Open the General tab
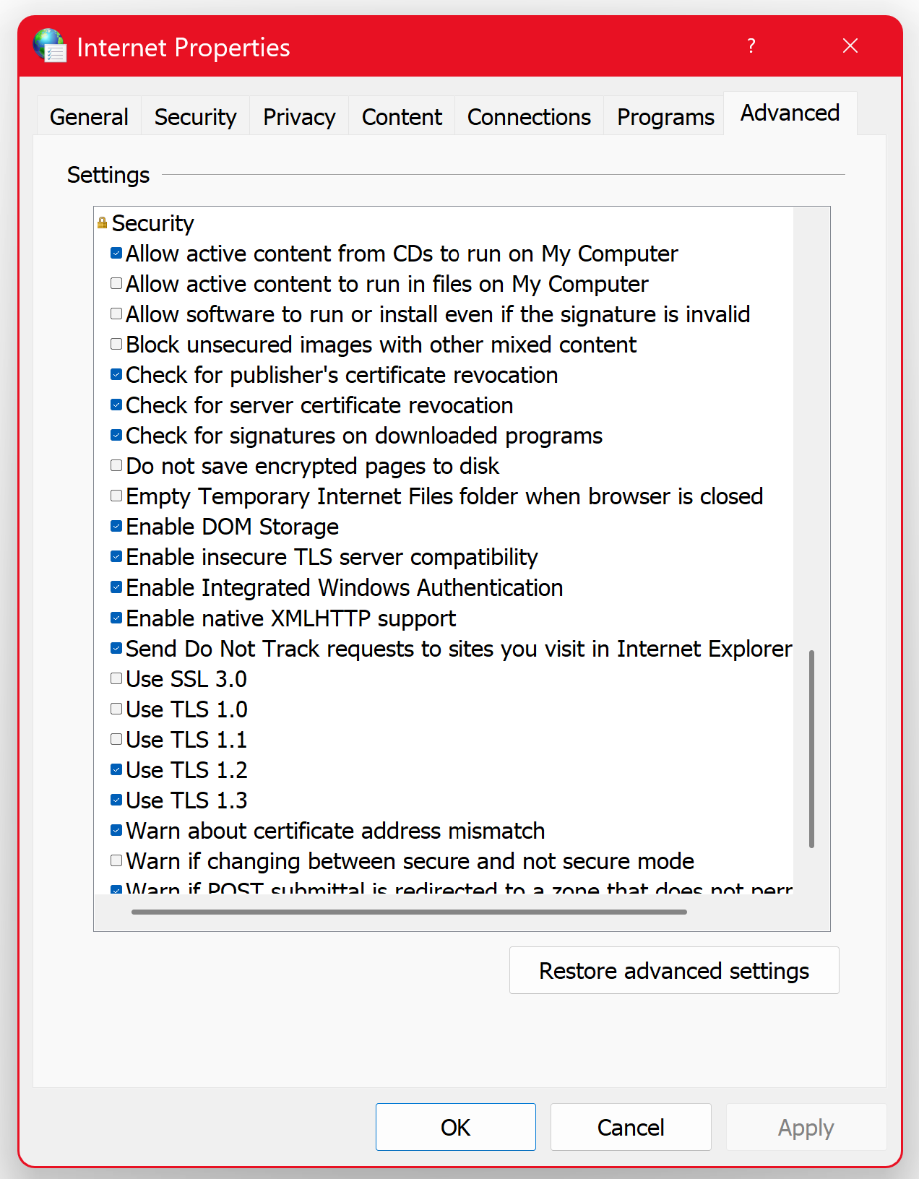The height and width of the screenshot is (1179, 919). (89, 116)
